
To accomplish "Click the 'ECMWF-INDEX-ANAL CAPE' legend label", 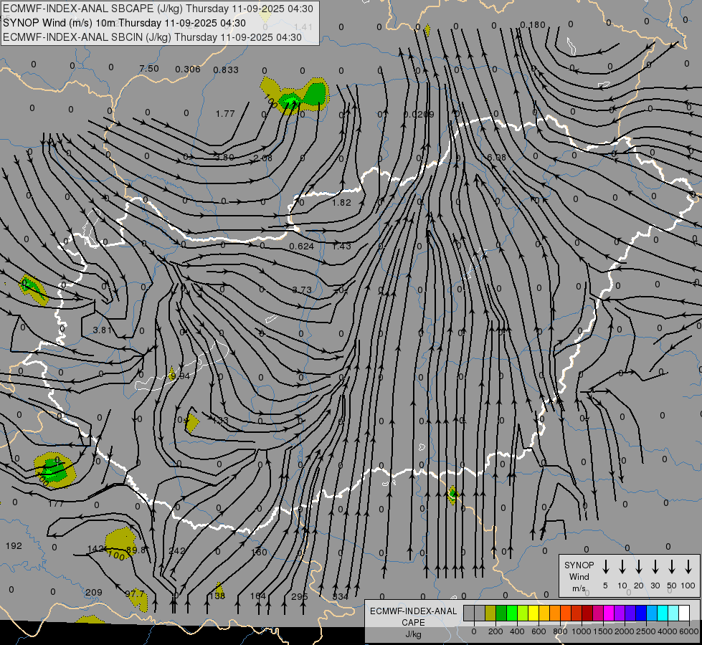I will pos(413,616).
